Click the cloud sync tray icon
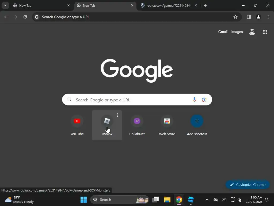The image size is (274, 206). [216, 200]
